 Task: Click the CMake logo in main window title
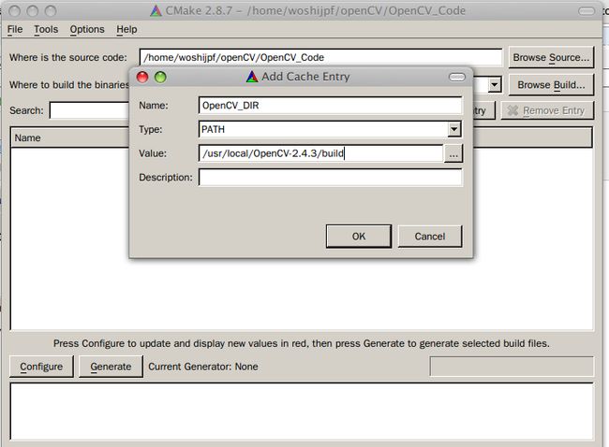[156, 10]
